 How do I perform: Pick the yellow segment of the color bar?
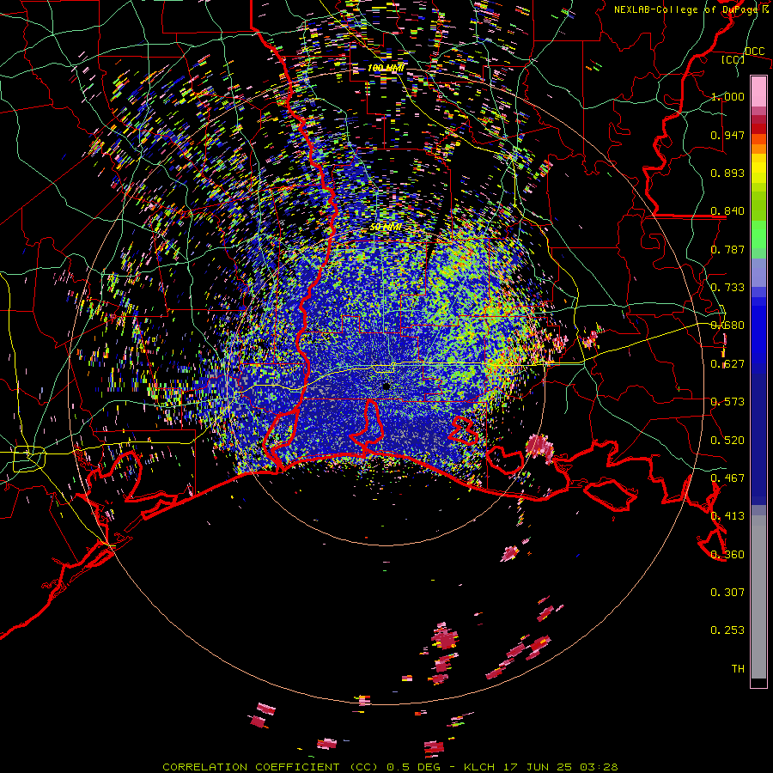coord(758,169)
